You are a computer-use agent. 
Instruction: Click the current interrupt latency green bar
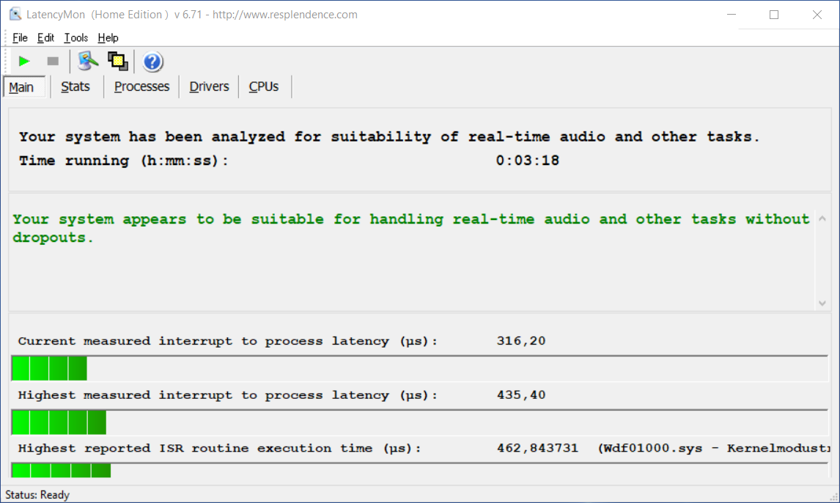(50, 368)
